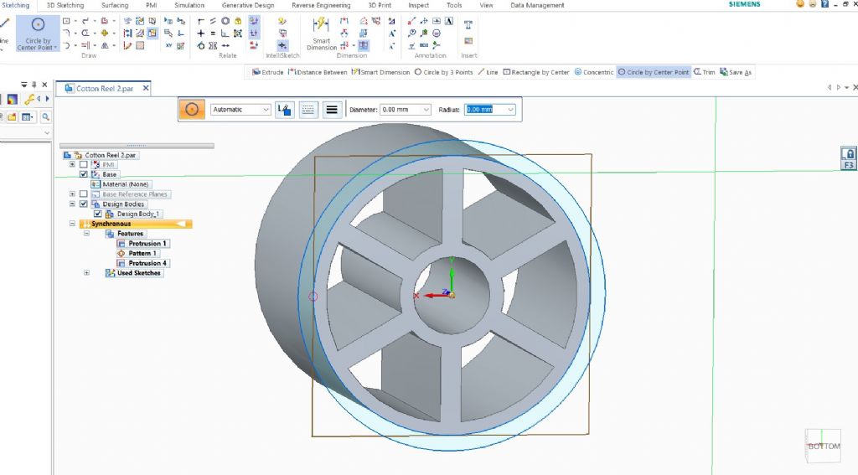Expand the Used Sketches node
Image resolution: width=858 pixels, height=475 pixels.
point(86,272)
